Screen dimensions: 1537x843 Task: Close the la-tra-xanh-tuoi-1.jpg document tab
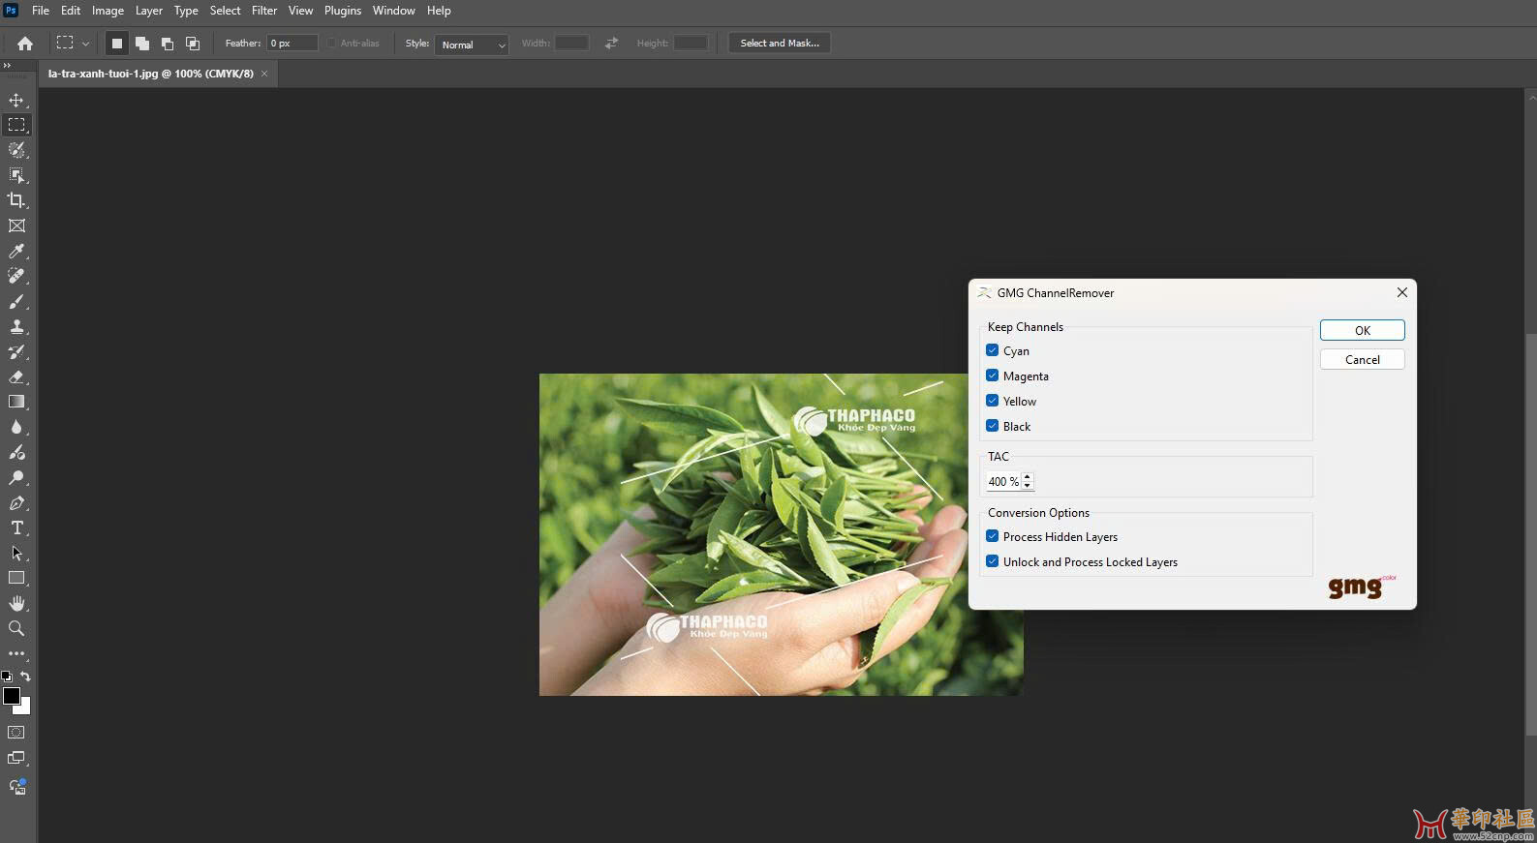264,74
